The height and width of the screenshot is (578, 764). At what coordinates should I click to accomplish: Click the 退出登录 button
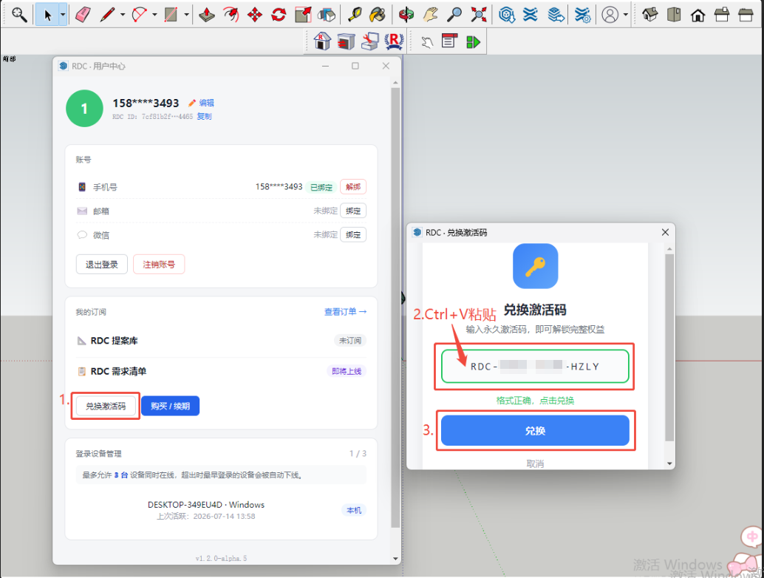tap(102, 264)
